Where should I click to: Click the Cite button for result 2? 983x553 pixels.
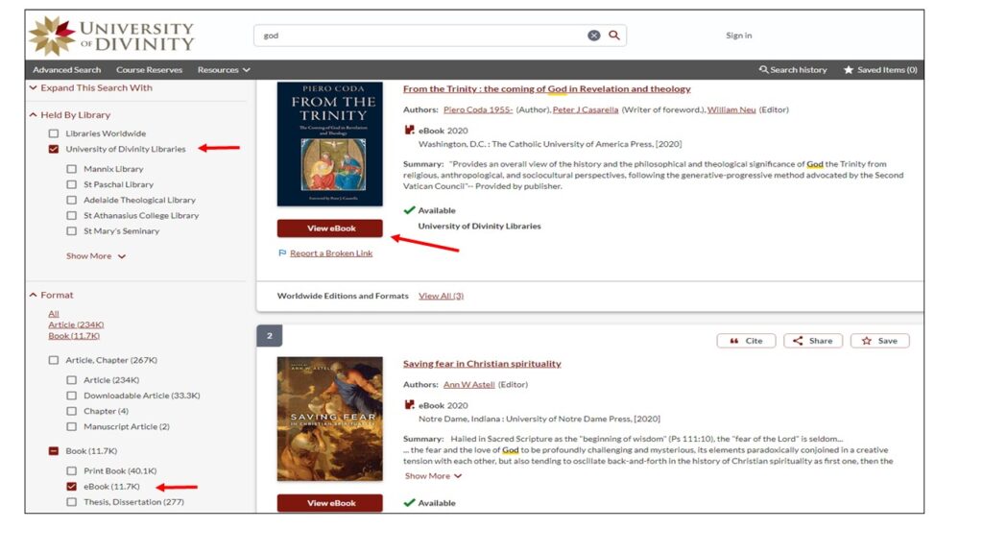point(746,341)
